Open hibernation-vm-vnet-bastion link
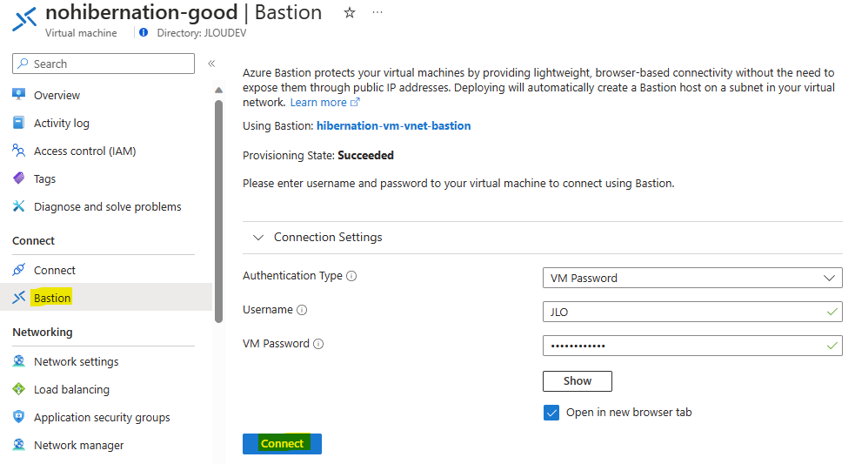 click(x=394, y=125)
